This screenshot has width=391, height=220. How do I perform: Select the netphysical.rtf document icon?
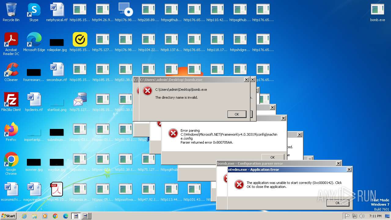coord(57,12)
